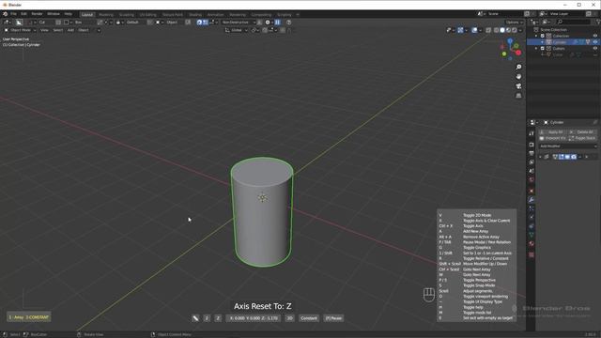
Task: Expand the Cutters collection row
Action: [x=536, y=49]
